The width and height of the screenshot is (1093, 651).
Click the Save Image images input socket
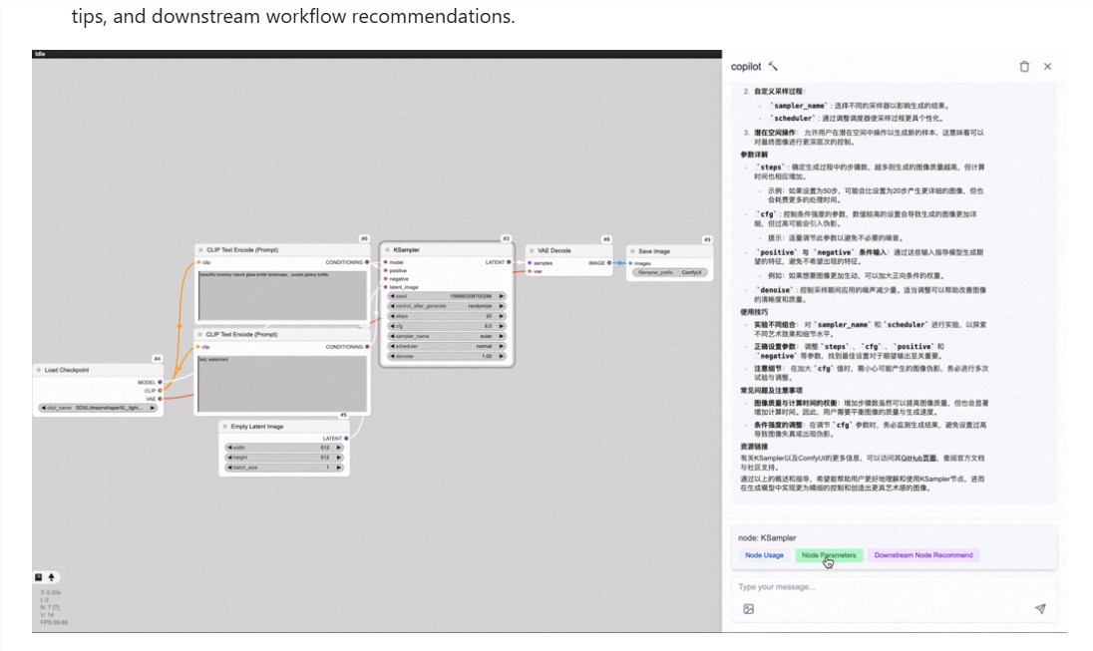pyautogui.click(x=631, y=263)
